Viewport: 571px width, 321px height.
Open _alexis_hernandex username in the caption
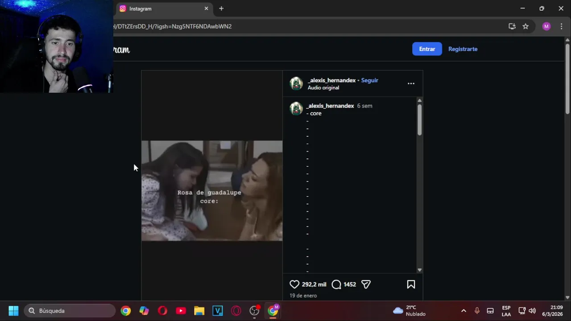pyautogui.click(x=330, y=106)
